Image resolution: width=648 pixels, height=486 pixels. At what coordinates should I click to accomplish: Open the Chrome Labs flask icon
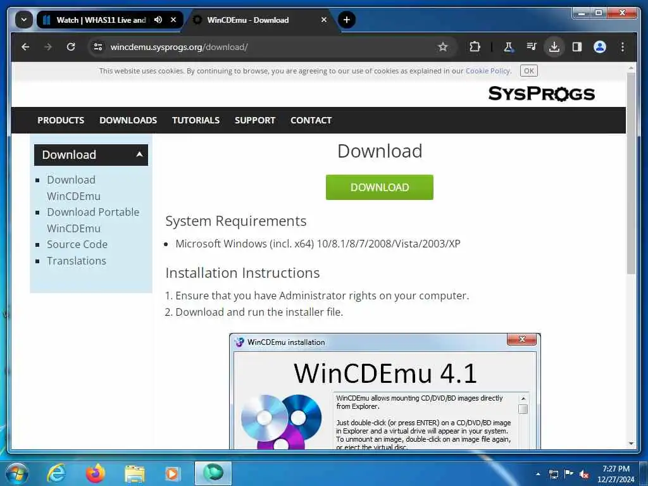pos(508,47)
